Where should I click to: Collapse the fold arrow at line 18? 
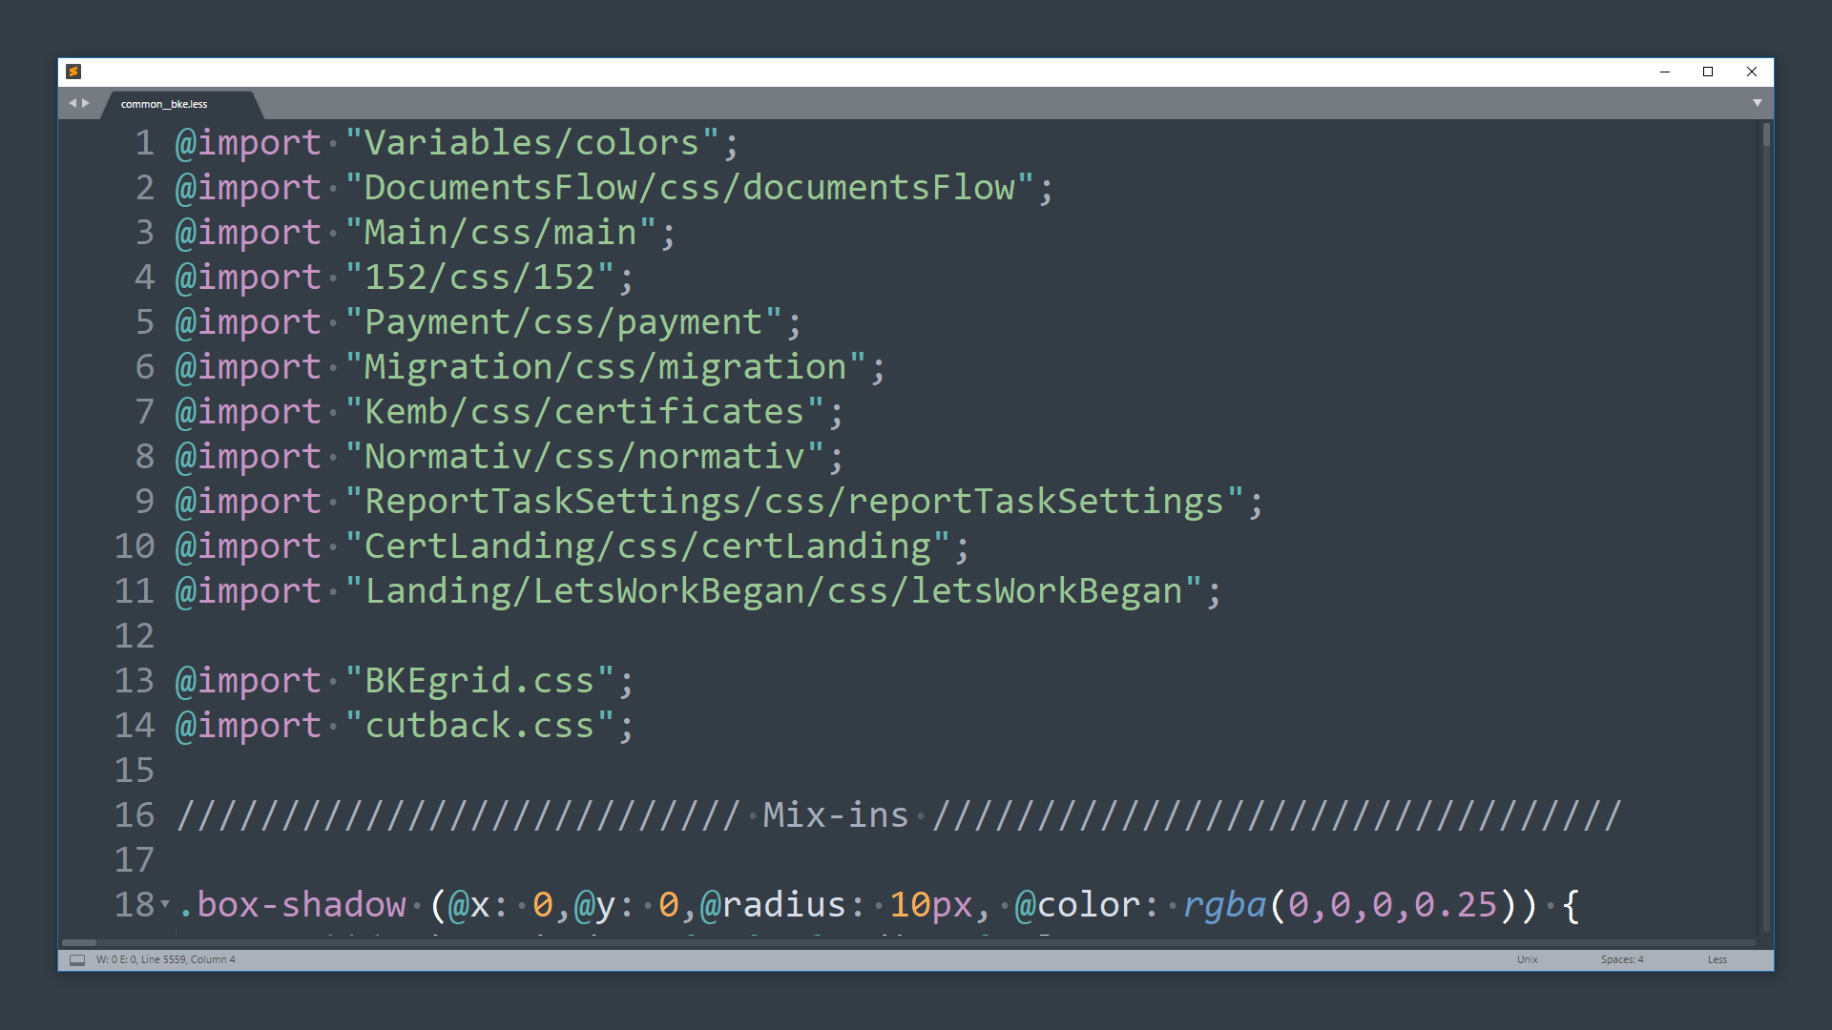[165, 903]
